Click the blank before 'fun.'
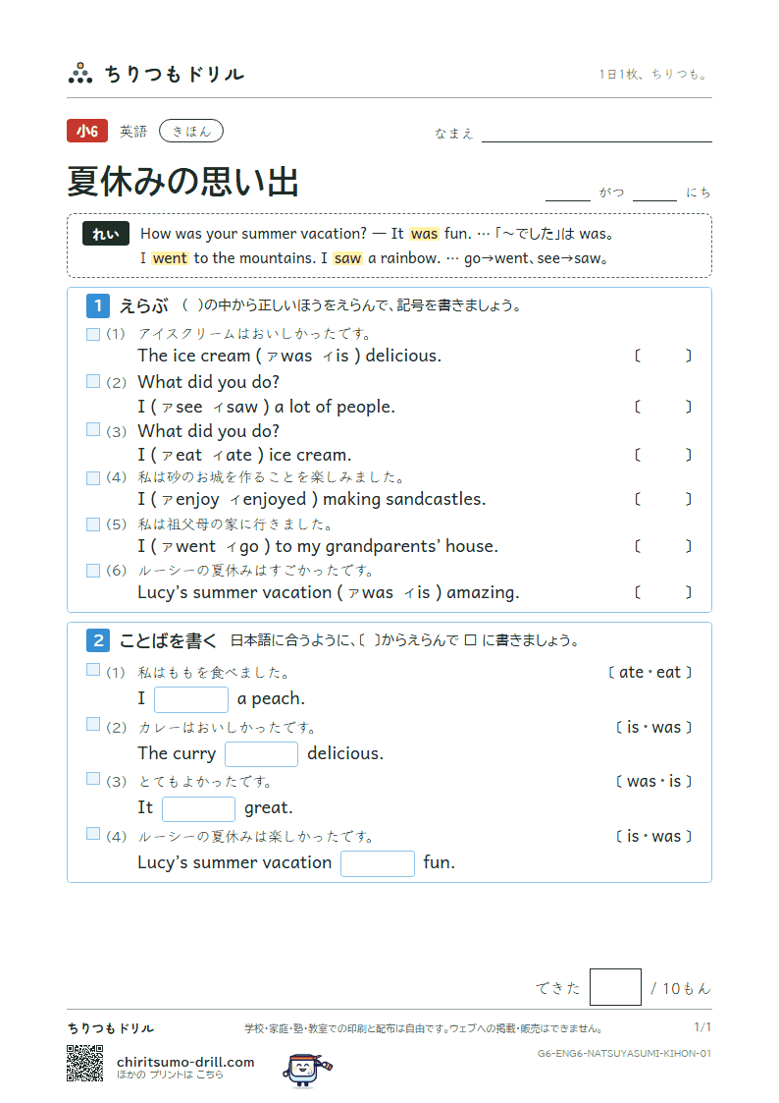This screenshot has height=1103, width=779. [x=377, y=863]
